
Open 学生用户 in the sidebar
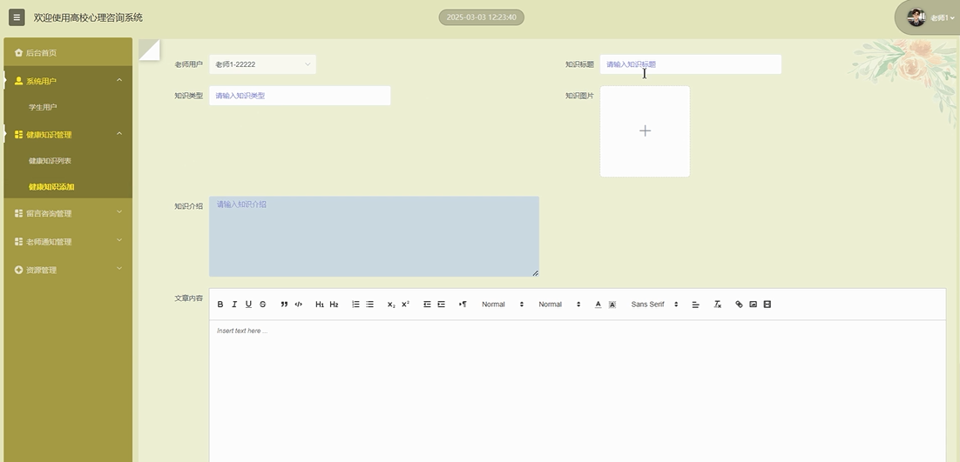(x=43, y=107)
